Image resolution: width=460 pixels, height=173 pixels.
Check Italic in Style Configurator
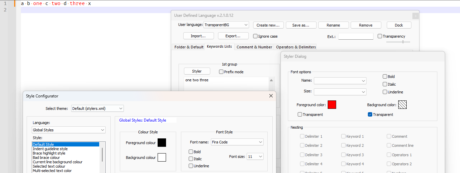[x=191, y=159]
